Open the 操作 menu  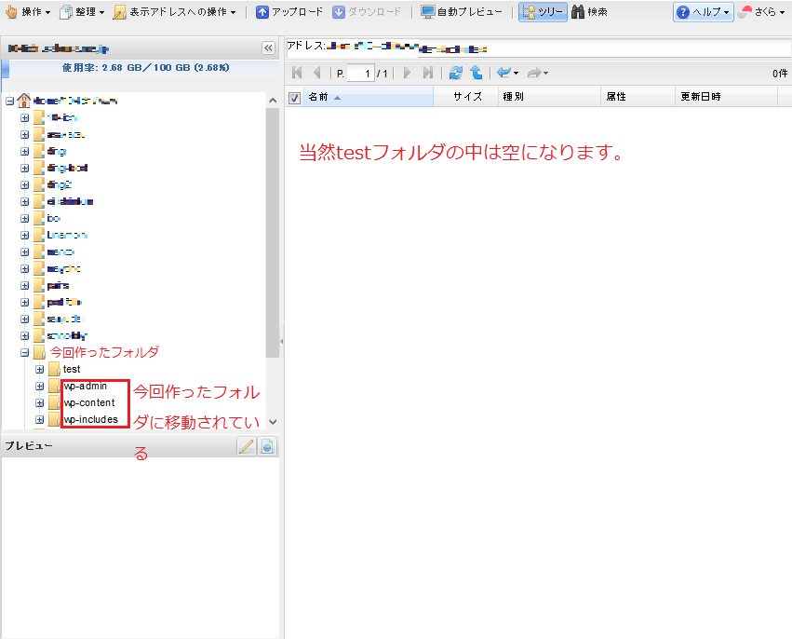pos(28,12)
